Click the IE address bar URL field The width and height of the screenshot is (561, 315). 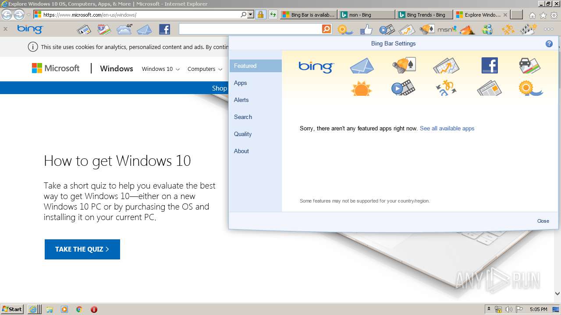141,14
